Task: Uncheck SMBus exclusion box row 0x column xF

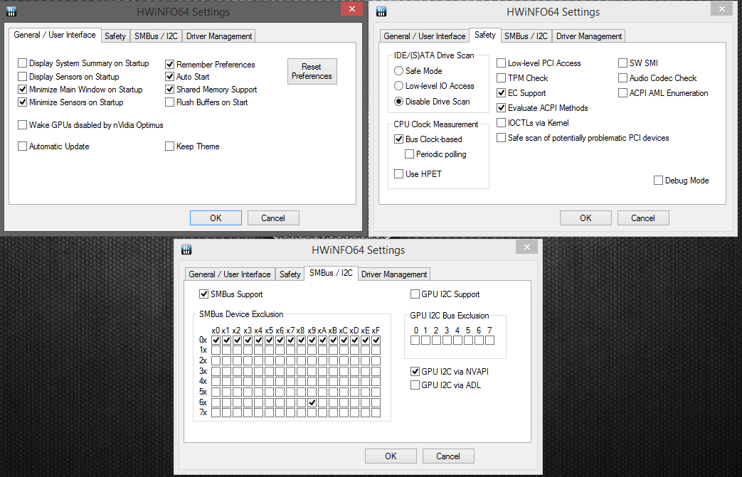Action: pos(376,340)
